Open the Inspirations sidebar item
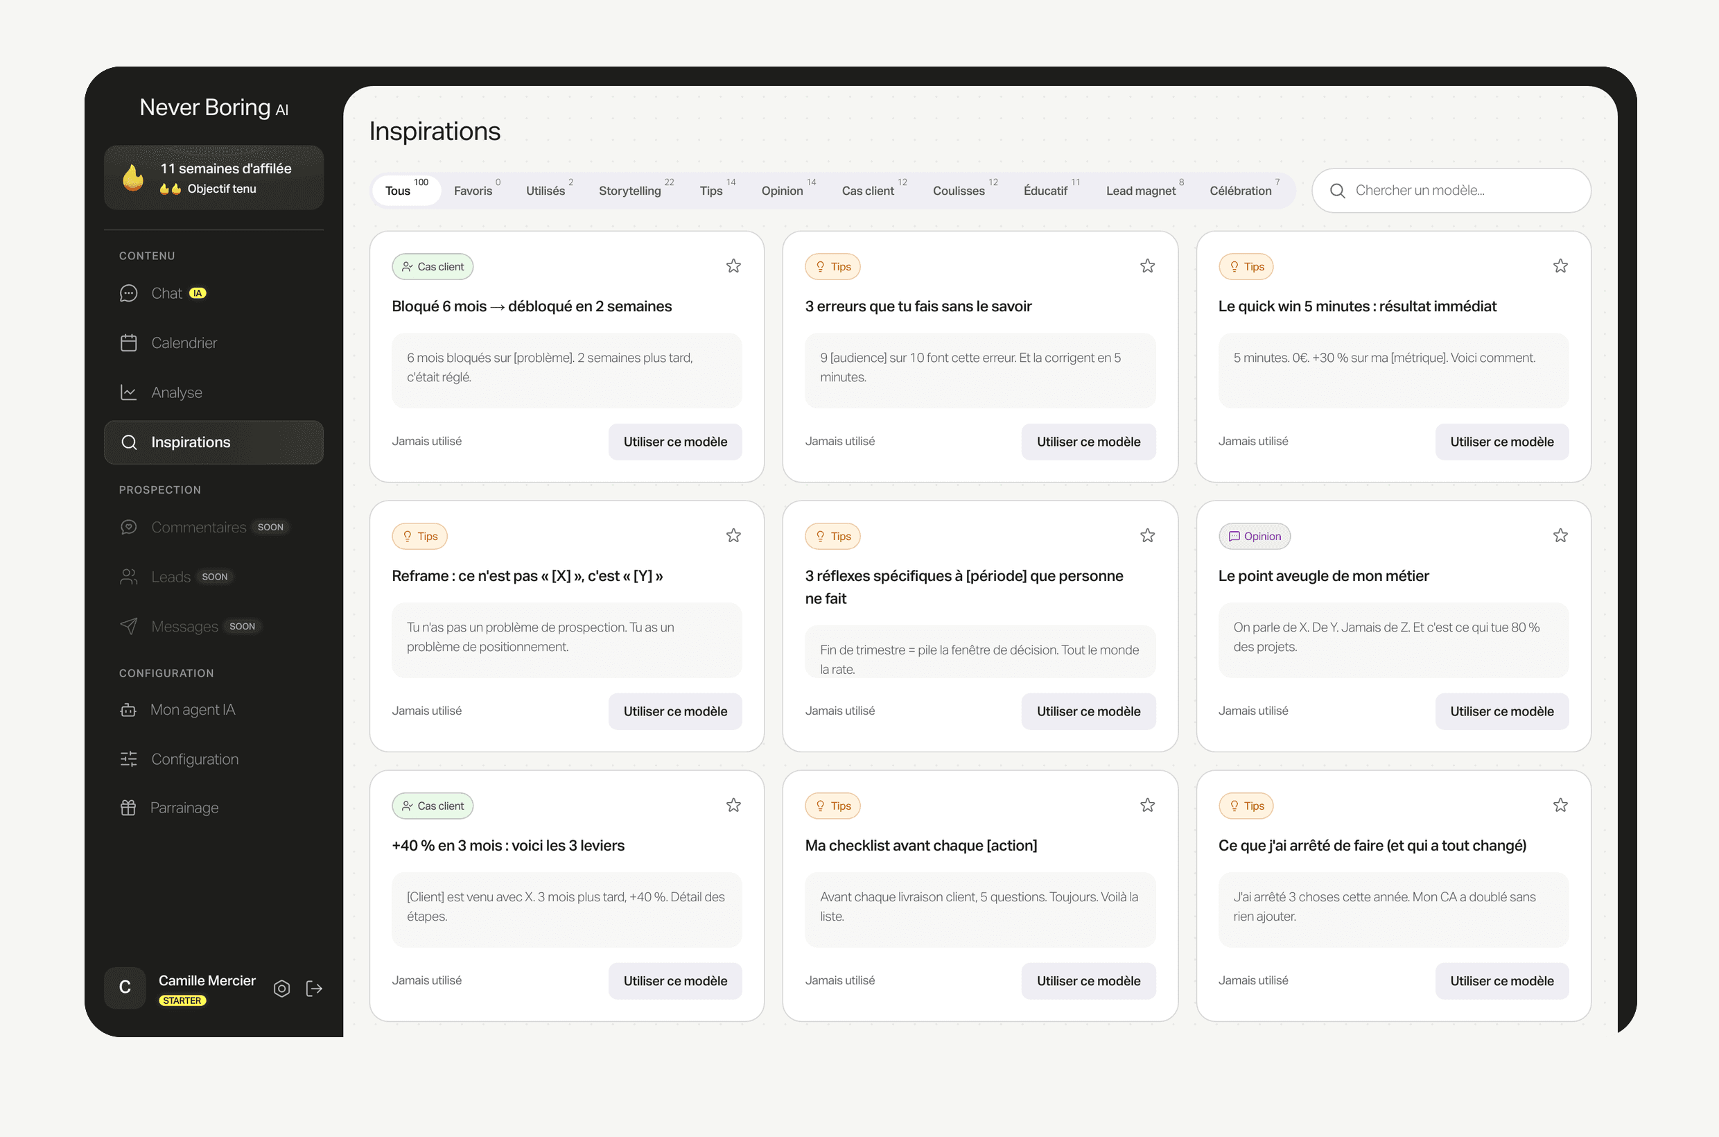This screenshot has width=1719, height=1137. pyautogui.click(x=214, y=442)
